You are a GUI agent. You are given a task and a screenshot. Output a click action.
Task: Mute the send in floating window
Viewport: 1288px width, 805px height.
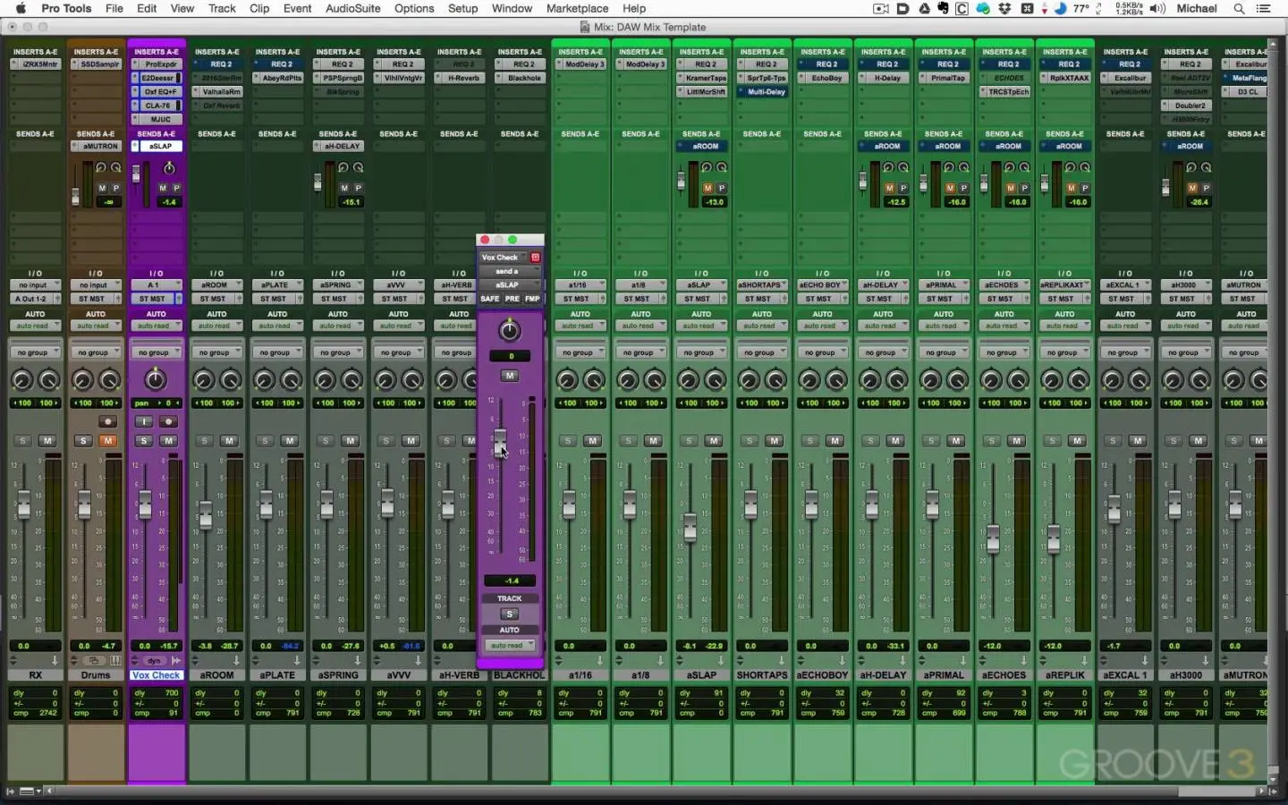(x=510, y=376)
